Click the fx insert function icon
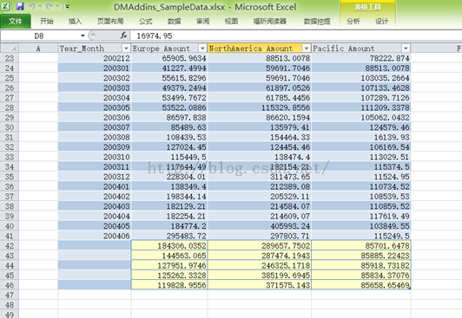Viewport: 462px width, 318px height. click(123, 36)
